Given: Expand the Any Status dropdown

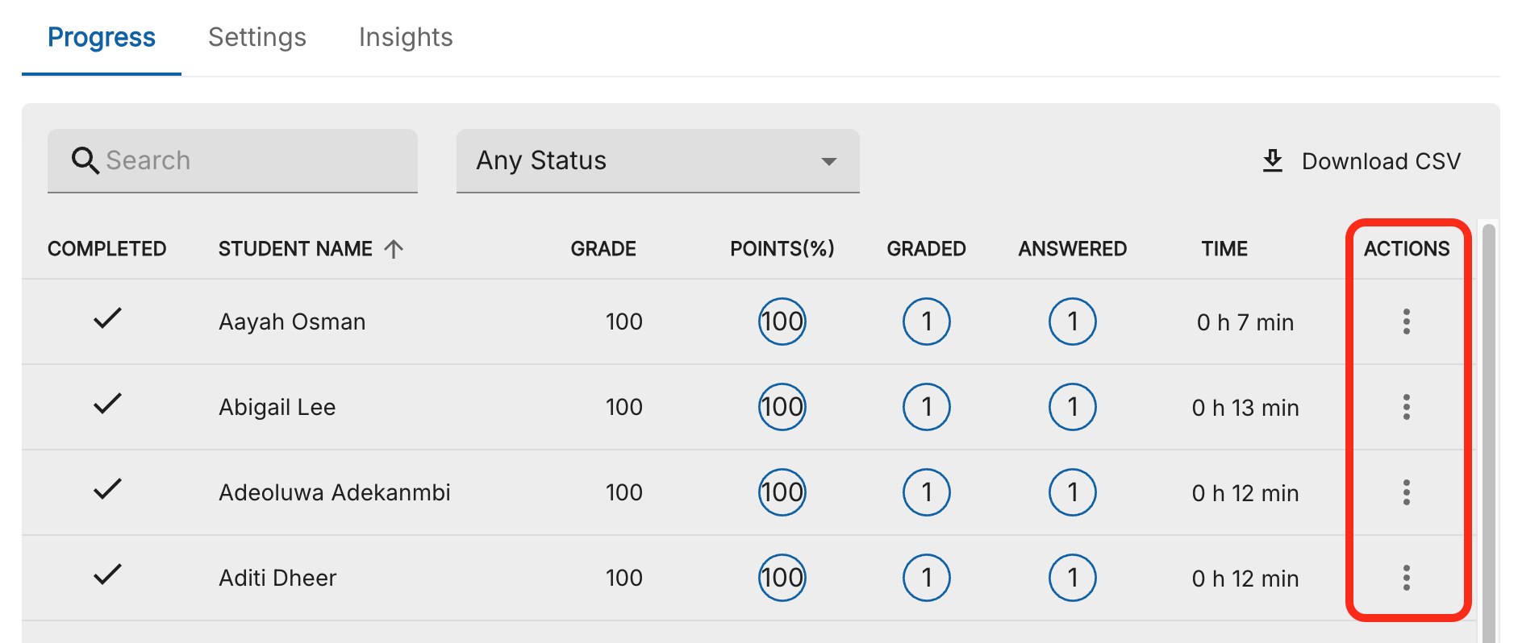Looking at the screenshot, I should (x=657, y=160).
